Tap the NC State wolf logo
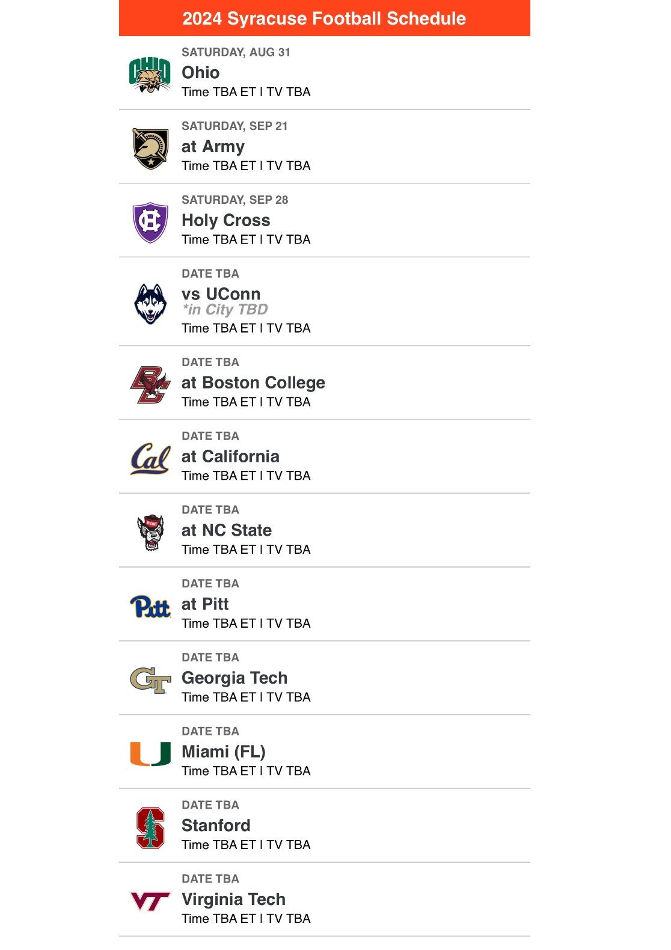Image resolution: width=671 pixels, height=950 pixels. 150,533
